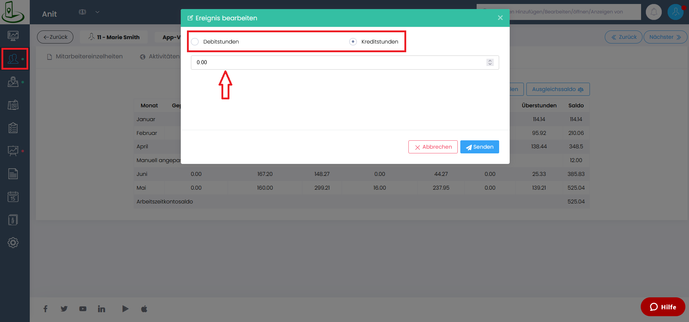Click the hours stepper arrows
Image resolution: width=689 pixels, height=322 pixels.
[490, 62]
